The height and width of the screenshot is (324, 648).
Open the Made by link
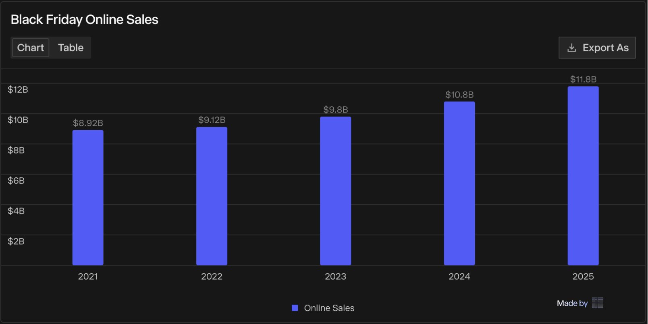click(x=572, y=303)
